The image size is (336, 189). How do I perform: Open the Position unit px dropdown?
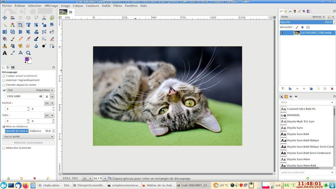pos(49,103)
